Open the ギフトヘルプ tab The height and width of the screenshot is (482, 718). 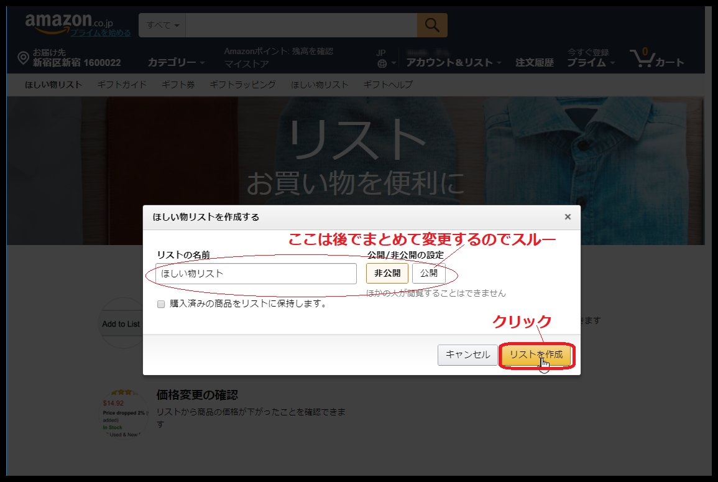pos(387,85)
